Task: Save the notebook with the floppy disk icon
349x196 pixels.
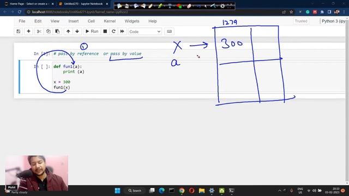Action: click(18, 32)
